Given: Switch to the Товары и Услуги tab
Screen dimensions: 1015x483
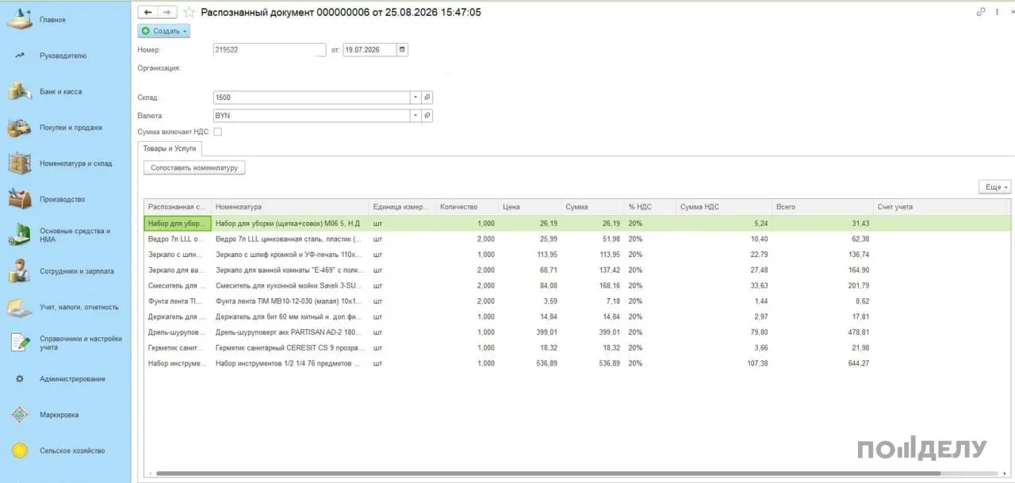Looking at the screenshot, I should (x=170, y=148).
